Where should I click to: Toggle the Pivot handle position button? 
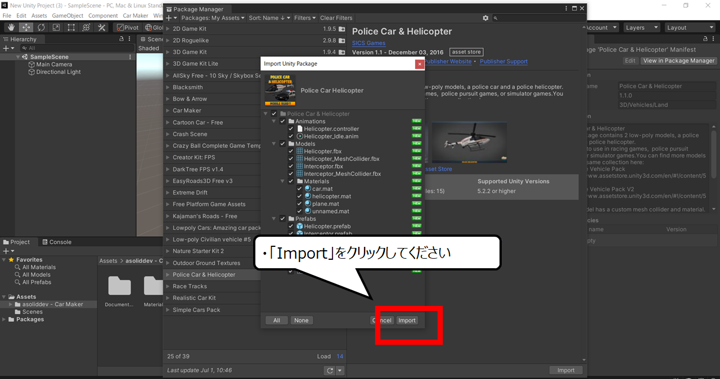pos(127,28)
